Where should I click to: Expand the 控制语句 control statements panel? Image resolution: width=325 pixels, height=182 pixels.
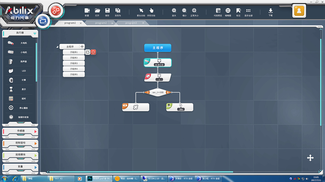[x=35, y=143]
